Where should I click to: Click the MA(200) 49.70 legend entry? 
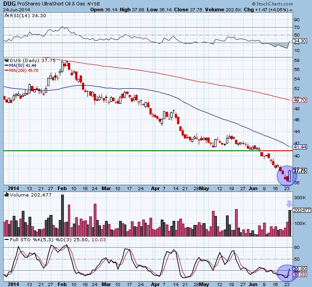(21, 71)
